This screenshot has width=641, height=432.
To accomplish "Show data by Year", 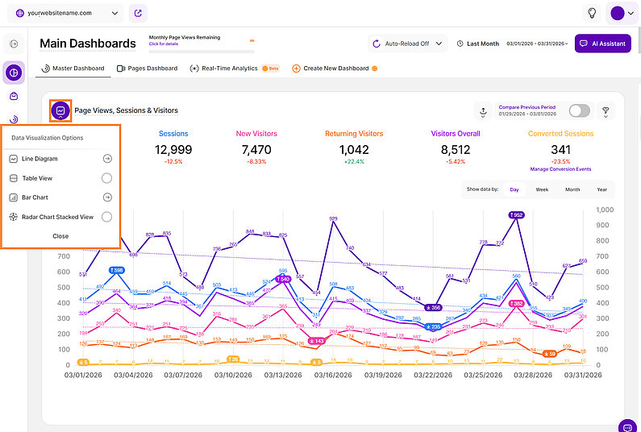I will click(601, 189).
